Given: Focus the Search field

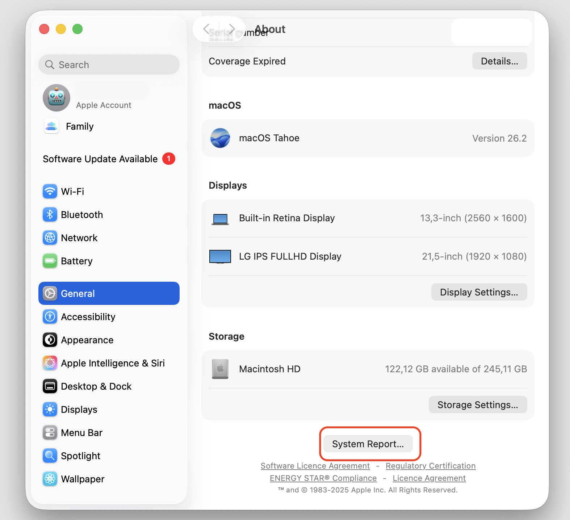Looking at the screenshot, I should pyautogui.click(x=109, y=64).
